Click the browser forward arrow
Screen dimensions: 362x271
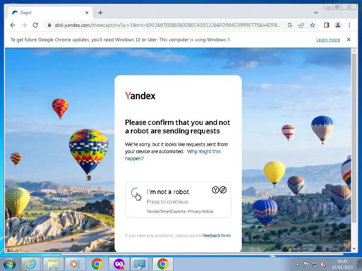click(24, 25)
